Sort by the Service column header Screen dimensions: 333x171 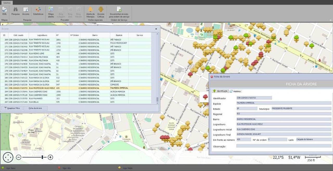[140, 35]
